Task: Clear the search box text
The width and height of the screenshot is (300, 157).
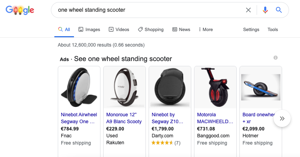Action: [x=248, y=10]
